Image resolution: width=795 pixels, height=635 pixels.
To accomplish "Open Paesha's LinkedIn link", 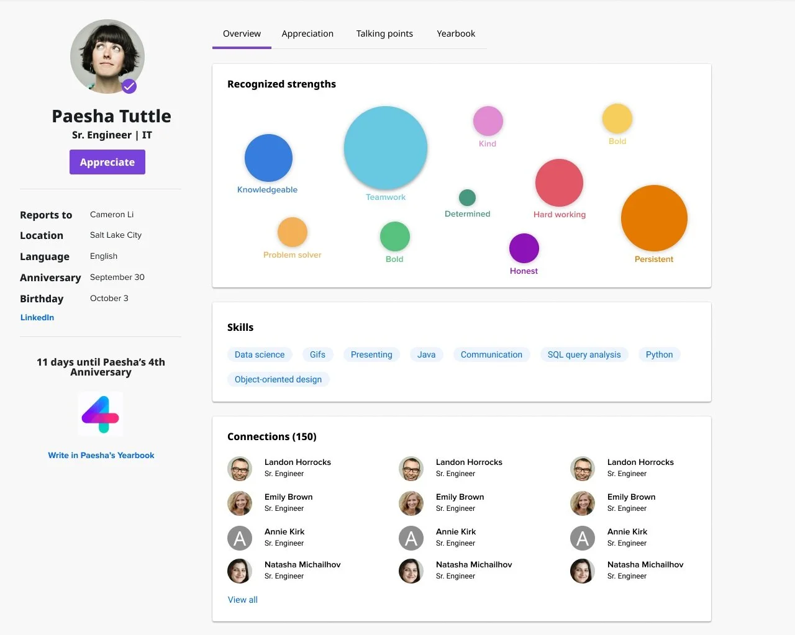I will 37,317.
